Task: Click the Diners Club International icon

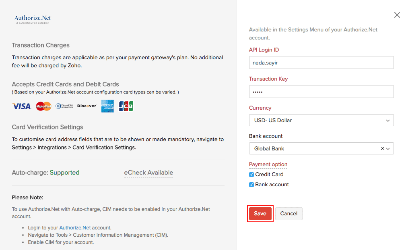Action: pyautogui.click(x=64, y=106)
